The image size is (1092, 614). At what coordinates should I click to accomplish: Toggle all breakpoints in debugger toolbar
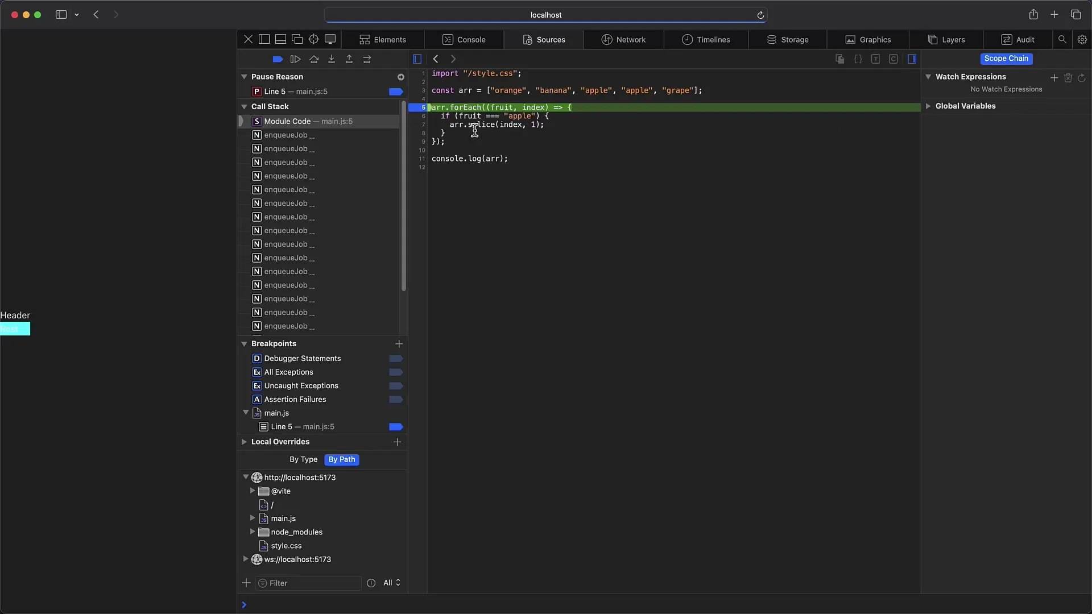coord(278,59)
